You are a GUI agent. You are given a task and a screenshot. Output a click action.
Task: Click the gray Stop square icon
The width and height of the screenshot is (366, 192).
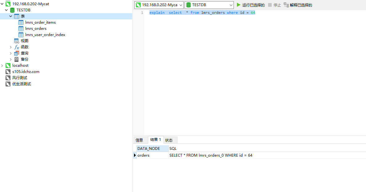pyautogui.click(x=270, y=5)
